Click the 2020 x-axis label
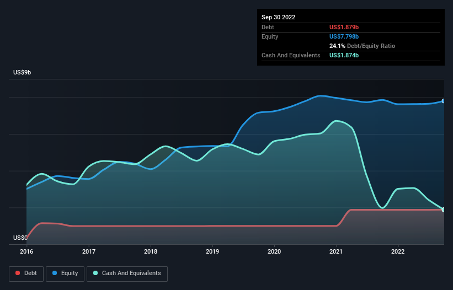The image size is (453, 290). point(274,251)
